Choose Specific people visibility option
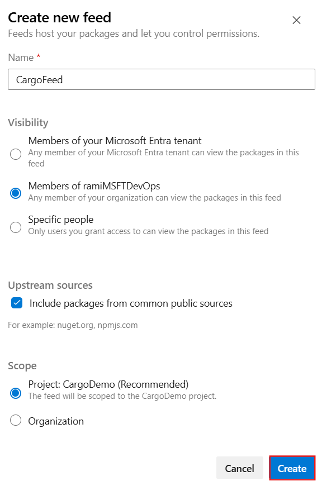Image resolution: width=322 pixels, height=481 pixels. [x=15, y=227]
